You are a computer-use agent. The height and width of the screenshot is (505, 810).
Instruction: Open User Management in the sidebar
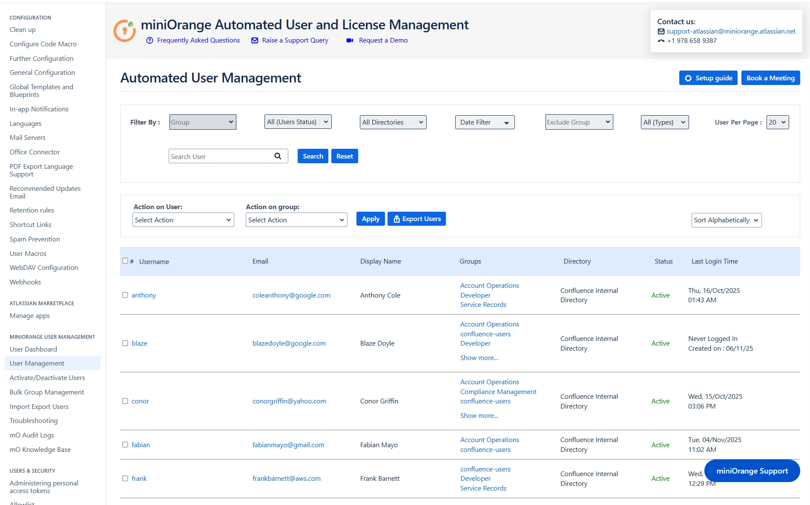click(37, 363)
